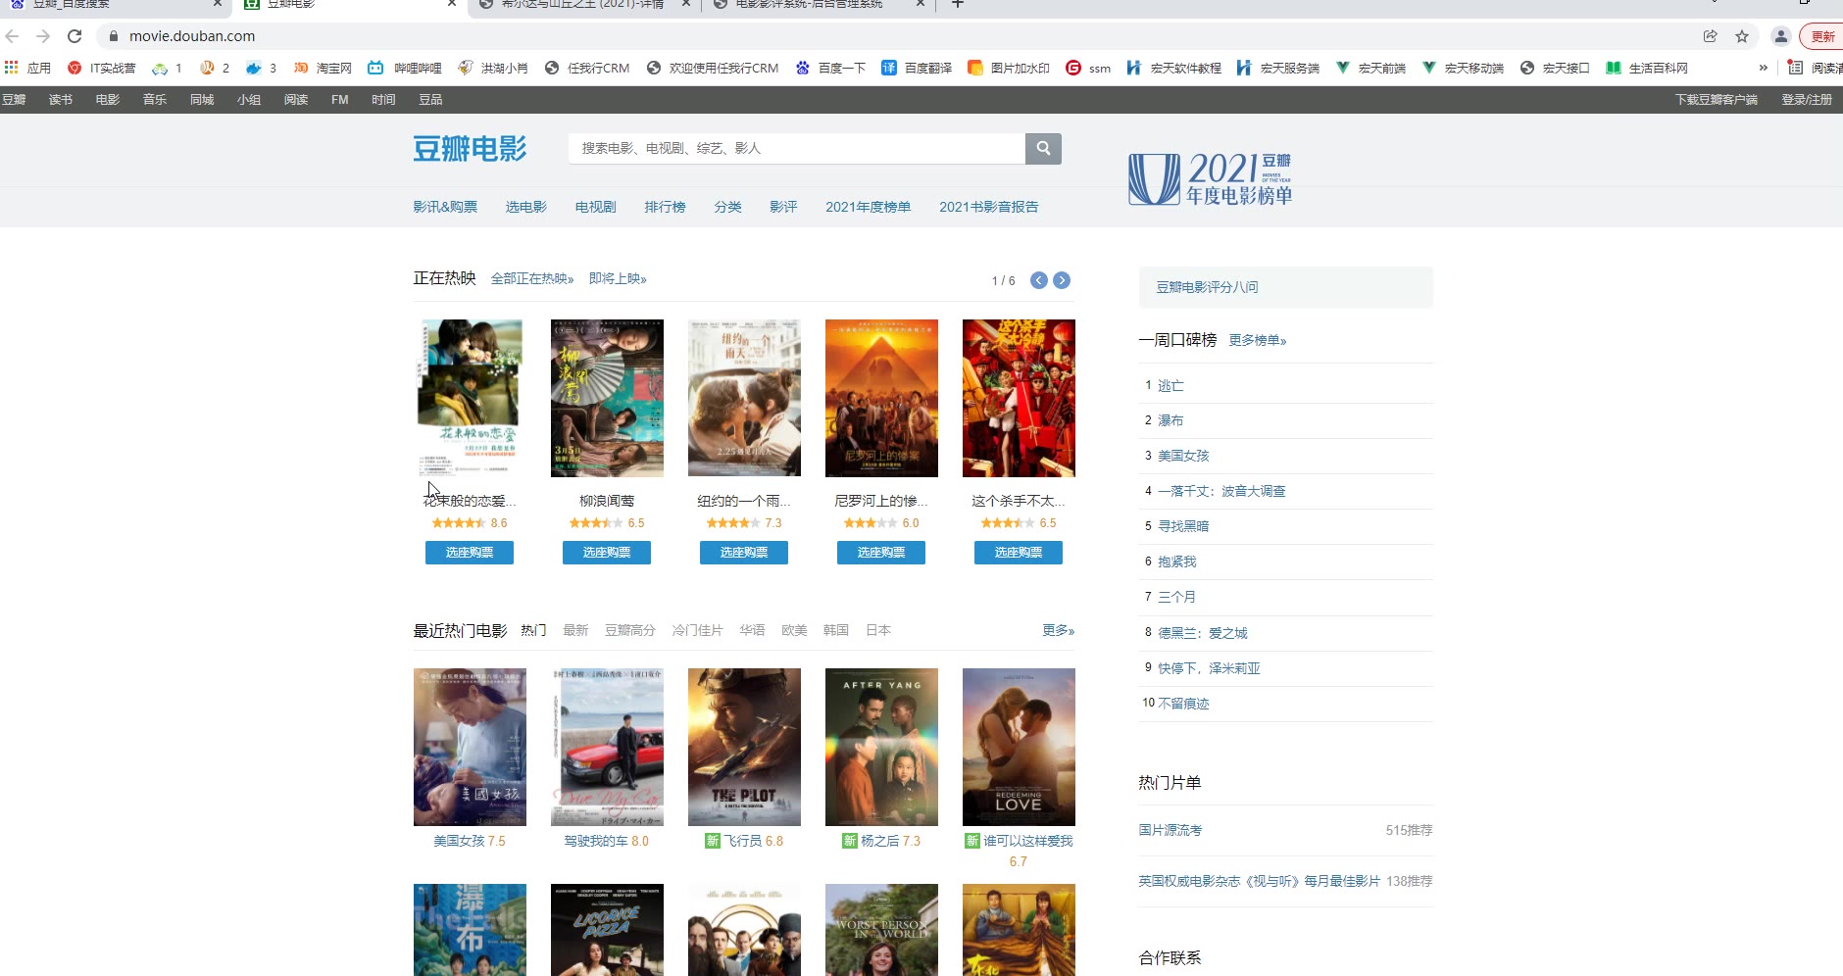Viewport: 1843px width, 976px height.
Task: Open 影讯&购票 in the movie menu
Action: 445,207
